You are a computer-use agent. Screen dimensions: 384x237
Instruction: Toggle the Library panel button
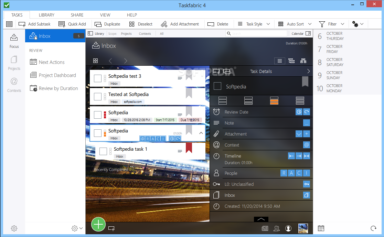[96, 34]
